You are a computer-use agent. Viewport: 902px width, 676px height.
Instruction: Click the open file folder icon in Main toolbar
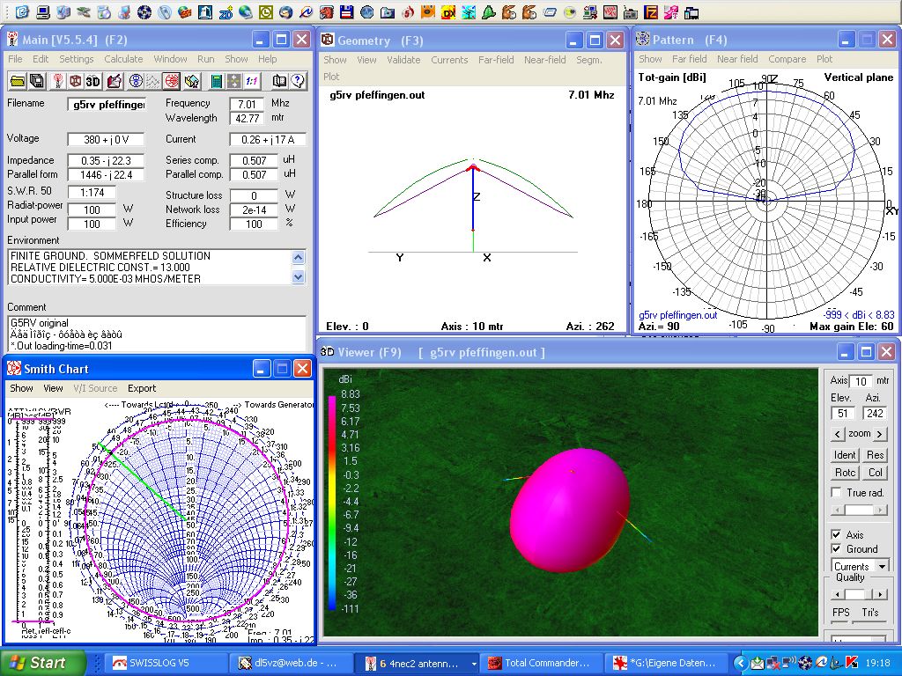click(x=18, y=81)
